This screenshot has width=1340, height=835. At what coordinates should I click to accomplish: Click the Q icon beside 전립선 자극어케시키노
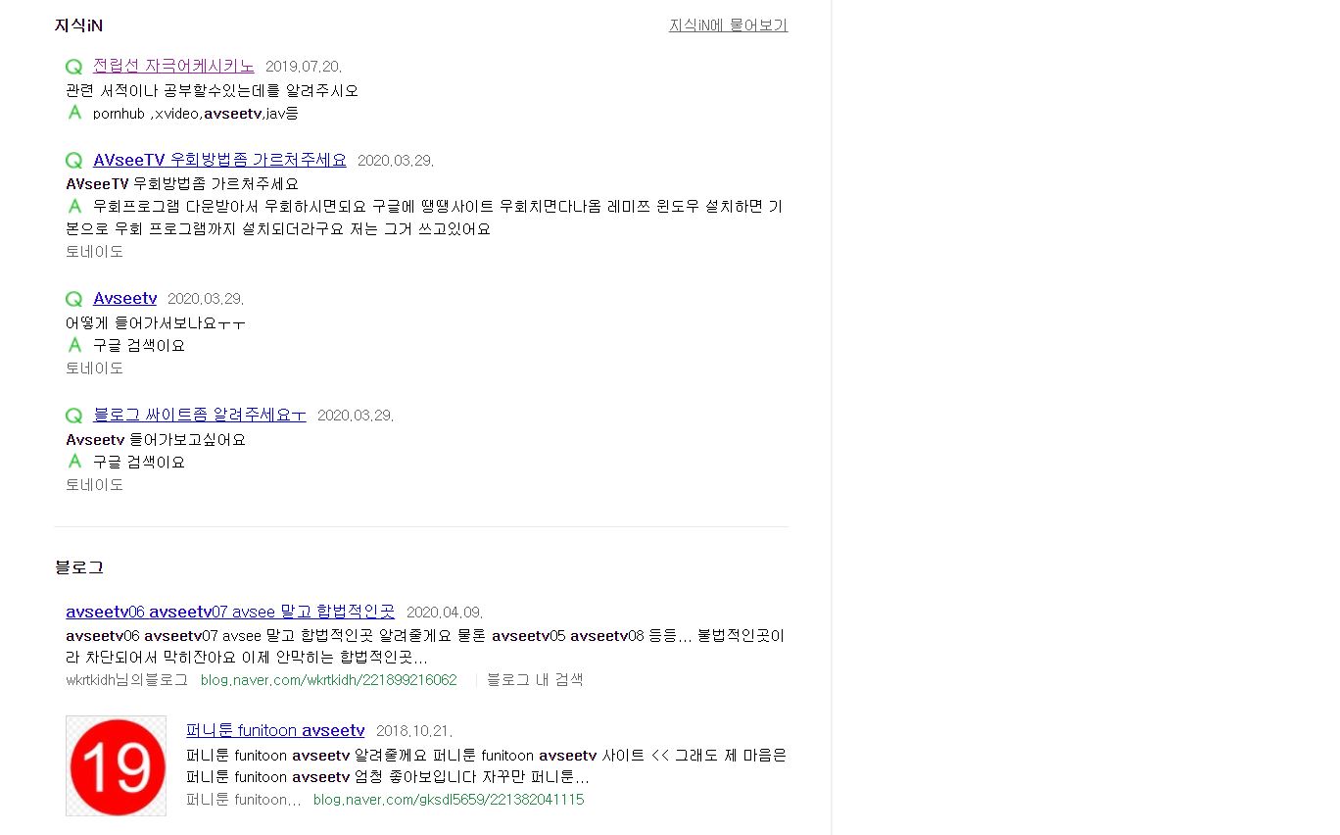(73, 67)
